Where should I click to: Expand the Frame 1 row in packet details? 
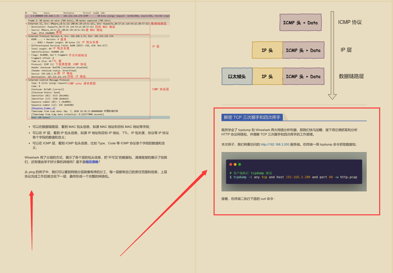coord(26,20)
